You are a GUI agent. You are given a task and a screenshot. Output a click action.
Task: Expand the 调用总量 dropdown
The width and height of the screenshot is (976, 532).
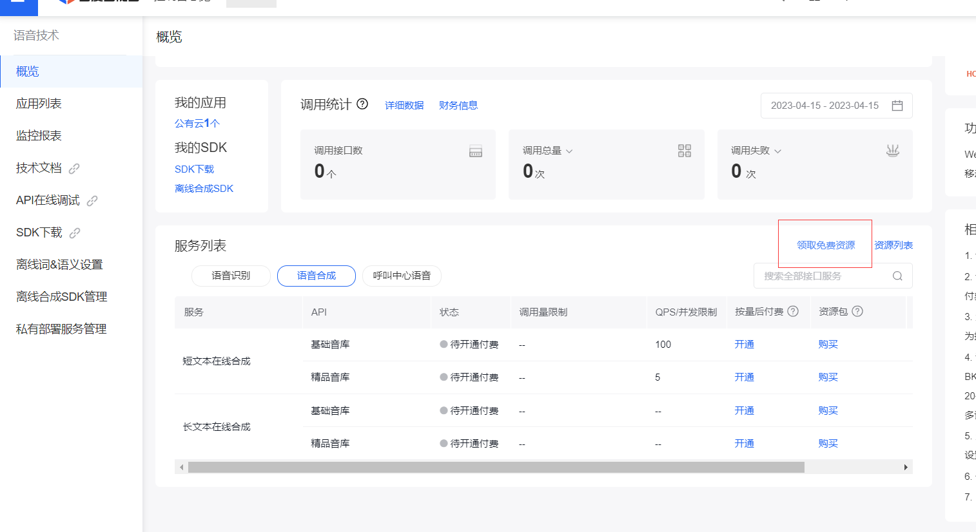point(569,151)
